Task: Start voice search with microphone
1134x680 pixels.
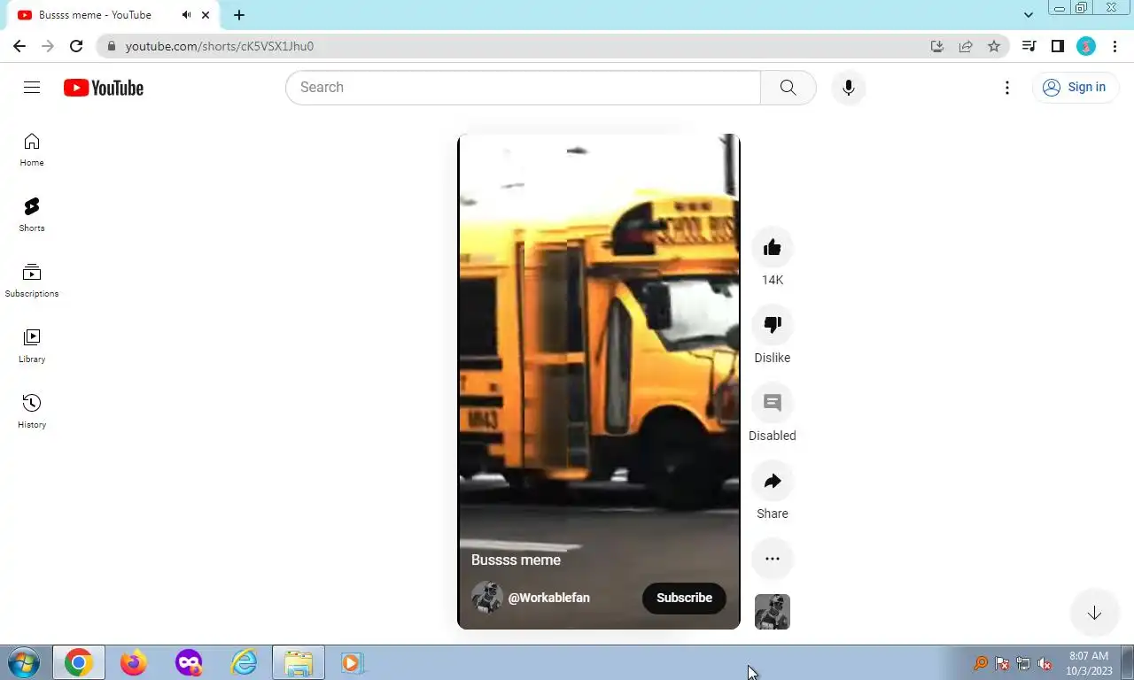Action: pyautogui.click(x=848, y=87)
